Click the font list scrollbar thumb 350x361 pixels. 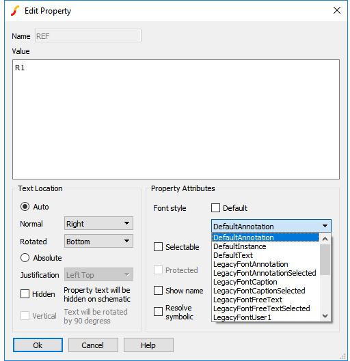325,260
